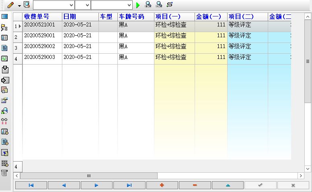Open the small arrow beside the pencil
This screenshot has height=192, width=312.
pos(19,6)
